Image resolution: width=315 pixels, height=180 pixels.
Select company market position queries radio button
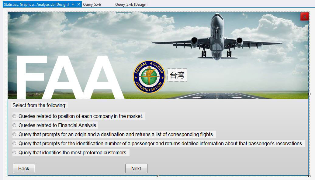[14, 116]
